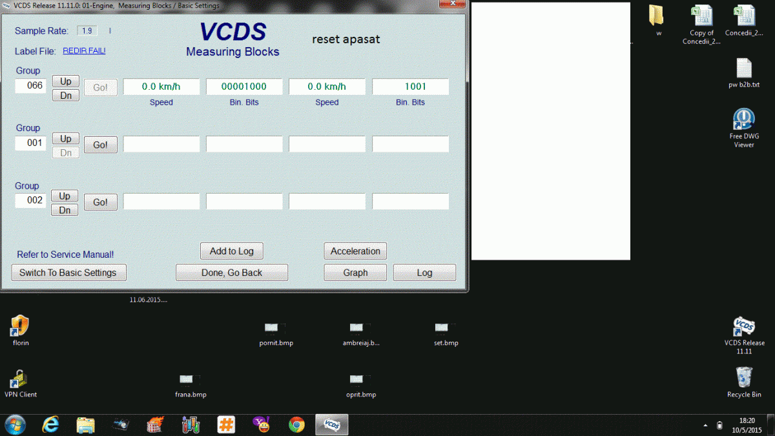Step Group 001 up with the Up button
This screenshot has width=775, height=436.
(x=66, y=139)
